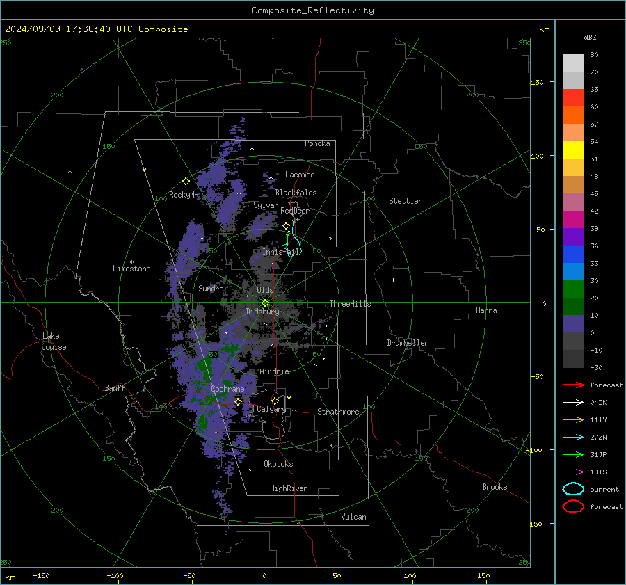Click the red forecast ellipse legend icon

[573, 506]
